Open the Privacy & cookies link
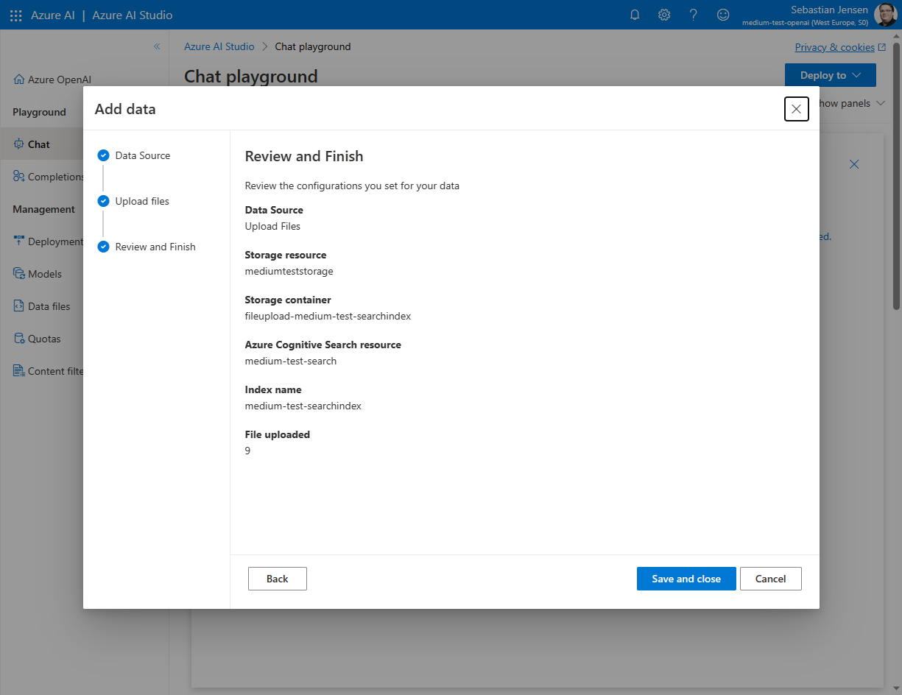The height and width of the screenshot is (695, 902). click(x=834, y=47)
